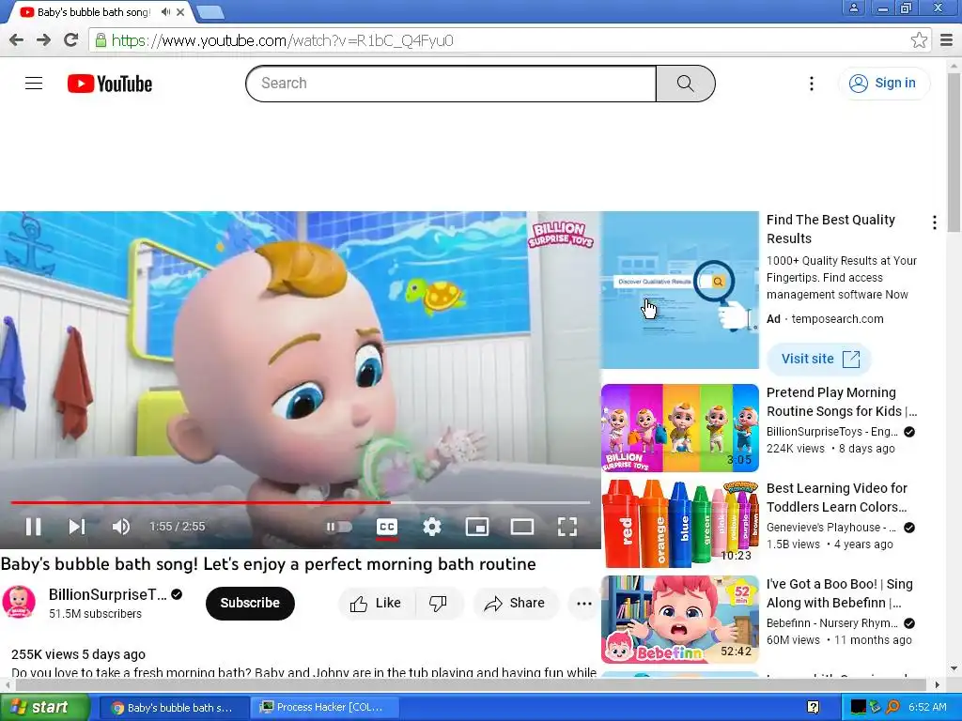This screenshot has width=962, height=721.
Task: Click the vertical page scrollbar
Action: [x=954, y=153]
